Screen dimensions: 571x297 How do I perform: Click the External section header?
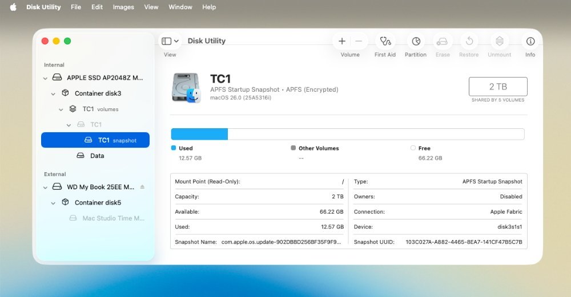[x=55, y=174]
